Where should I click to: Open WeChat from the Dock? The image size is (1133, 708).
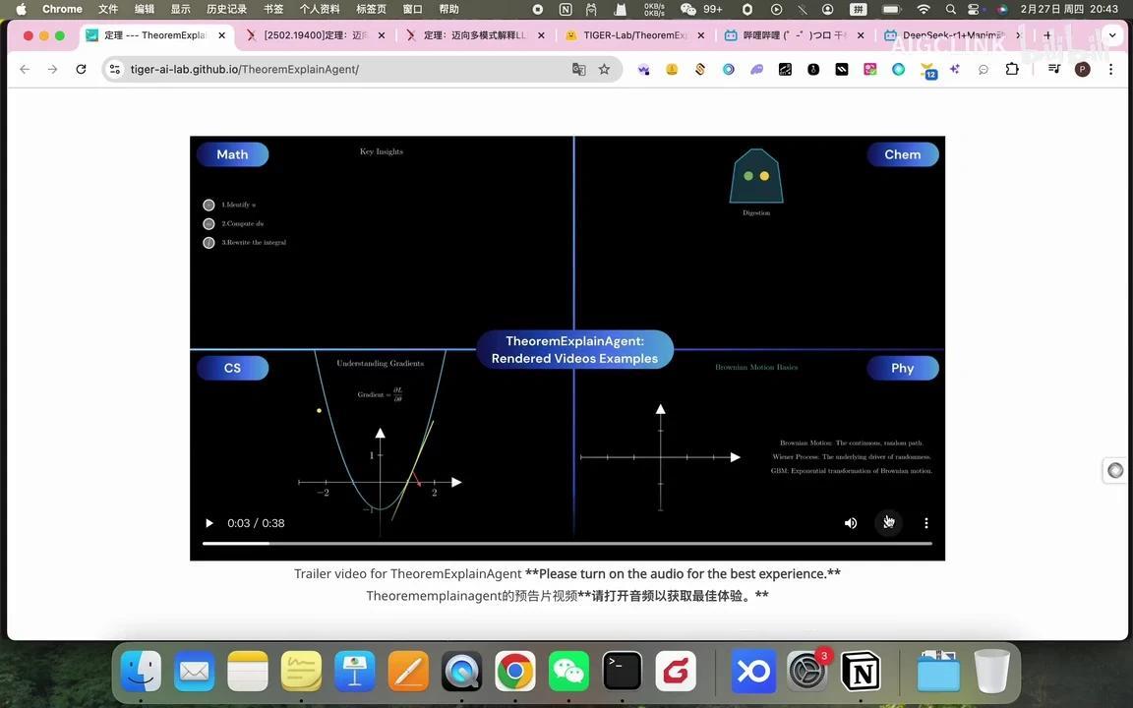pos(568,672)
